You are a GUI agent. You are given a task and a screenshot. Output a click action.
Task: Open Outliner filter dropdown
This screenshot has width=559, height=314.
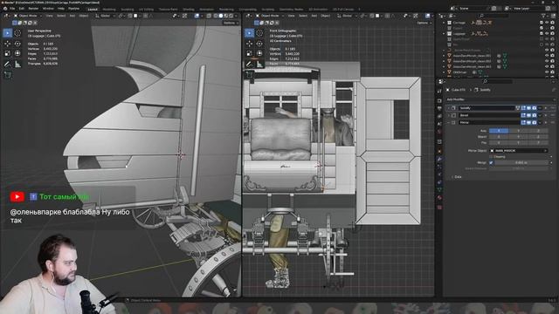pyautogui.click(x=544, y=16)
